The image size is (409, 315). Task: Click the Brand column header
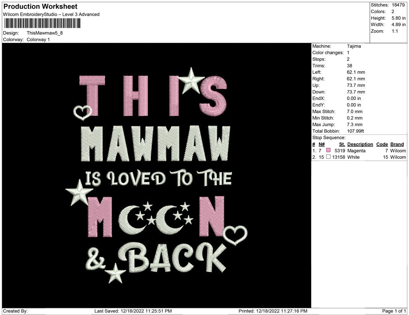397,144
